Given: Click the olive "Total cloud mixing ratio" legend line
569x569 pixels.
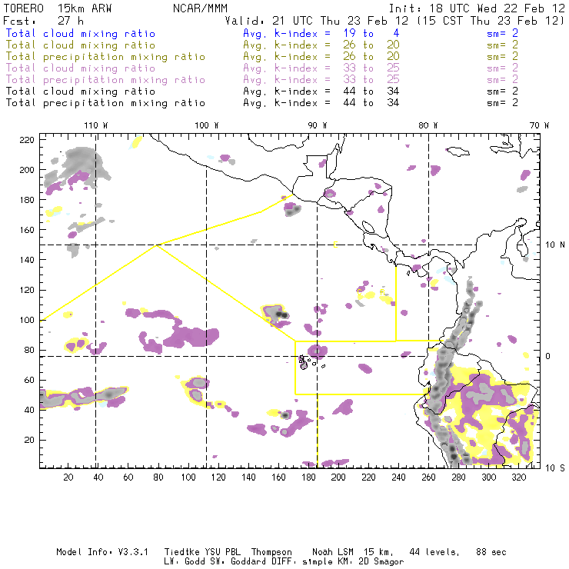Looking at the screenshot, I should [x=81, y=45].
